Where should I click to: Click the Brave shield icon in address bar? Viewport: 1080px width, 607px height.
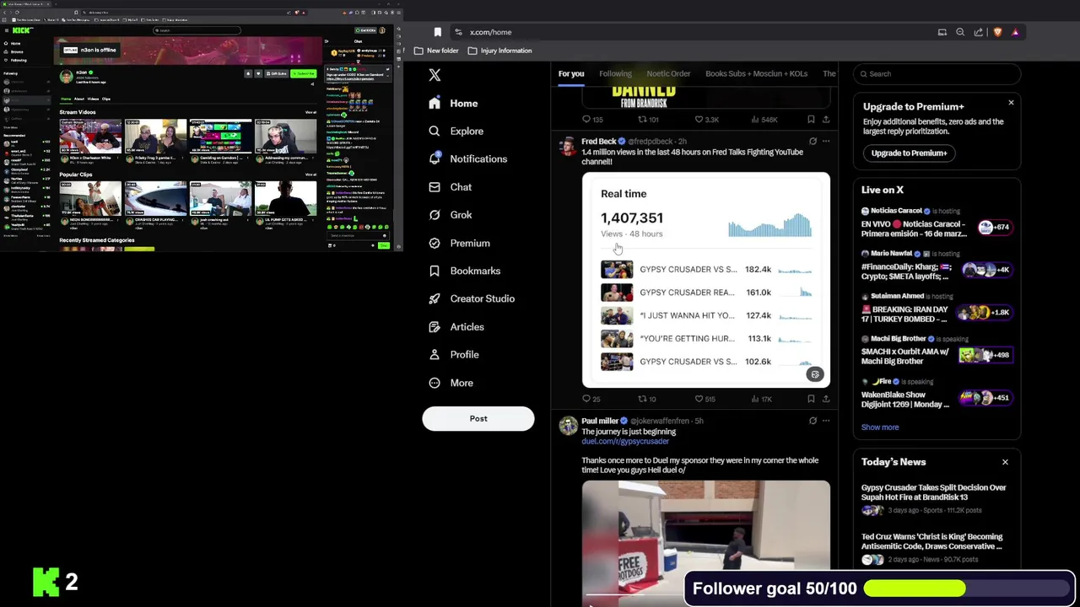point(997,32)
